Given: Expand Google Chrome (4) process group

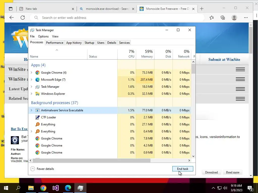Looking at the screenshot, I should [31, 73].
